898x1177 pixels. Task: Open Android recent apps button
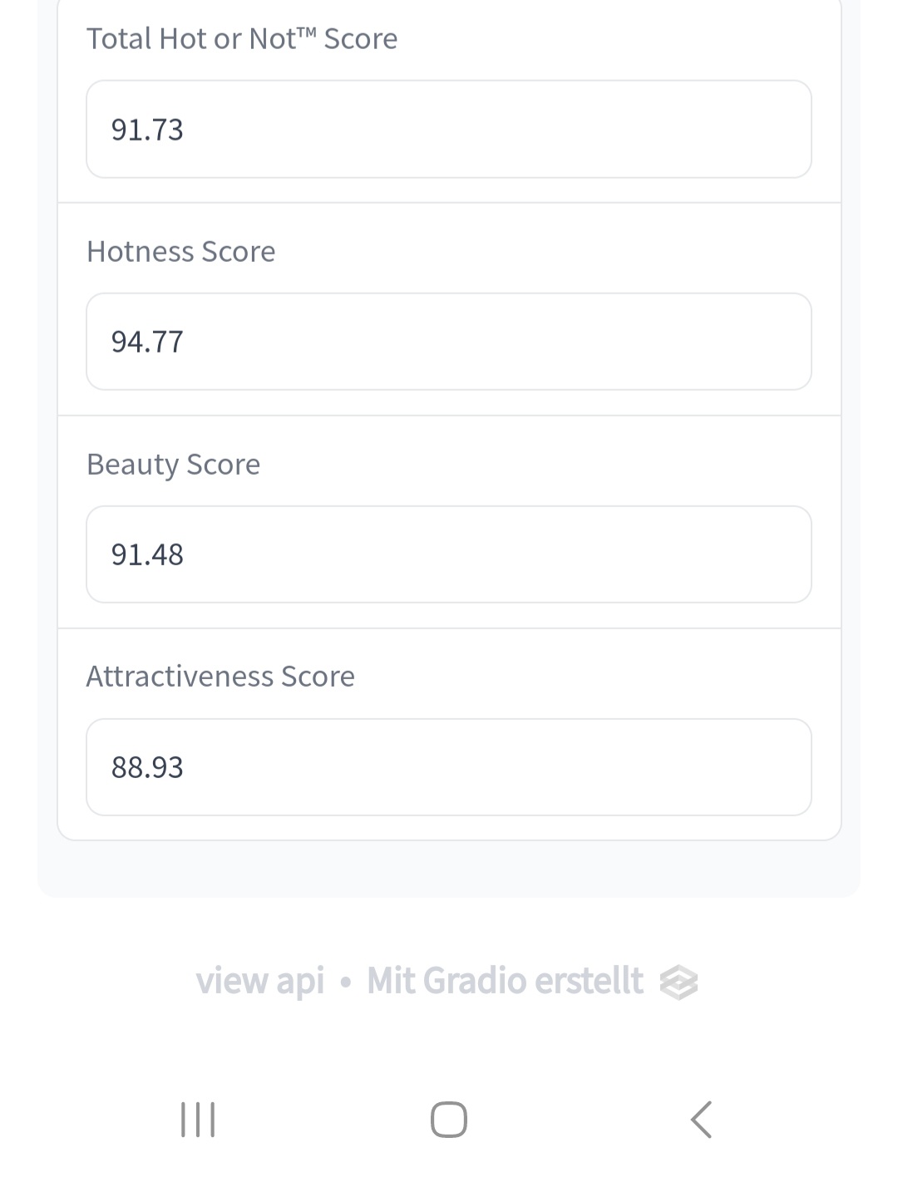[x=198, y=1119]
